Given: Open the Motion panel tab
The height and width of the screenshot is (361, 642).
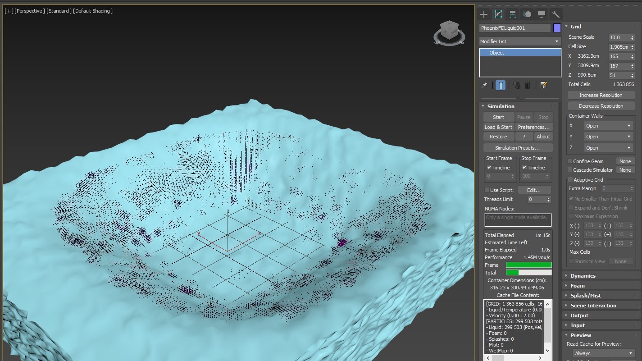Looking at the screenshot, I should tap(527, 14).
